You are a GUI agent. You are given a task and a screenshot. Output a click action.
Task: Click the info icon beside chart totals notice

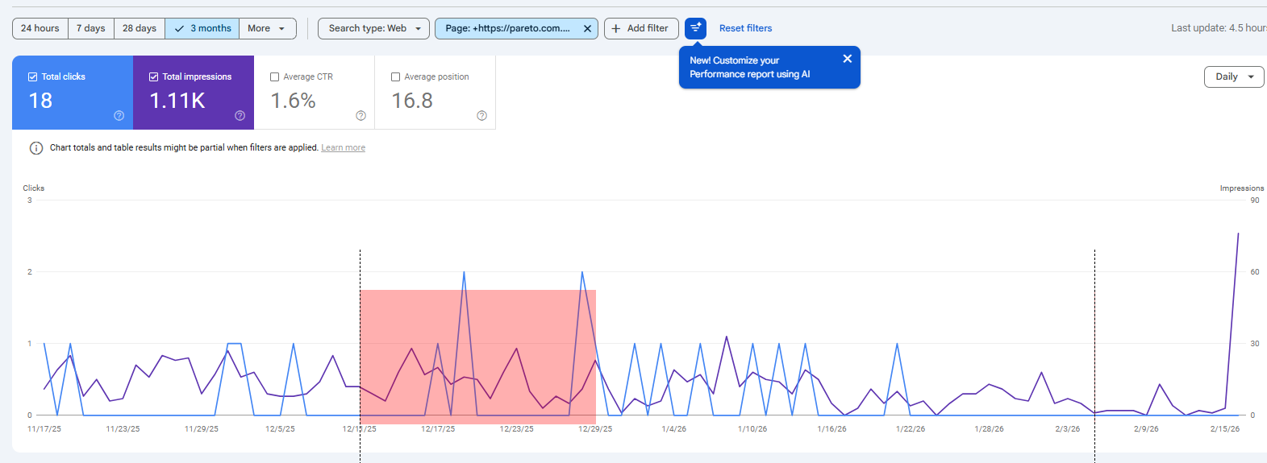click(36, 148)
